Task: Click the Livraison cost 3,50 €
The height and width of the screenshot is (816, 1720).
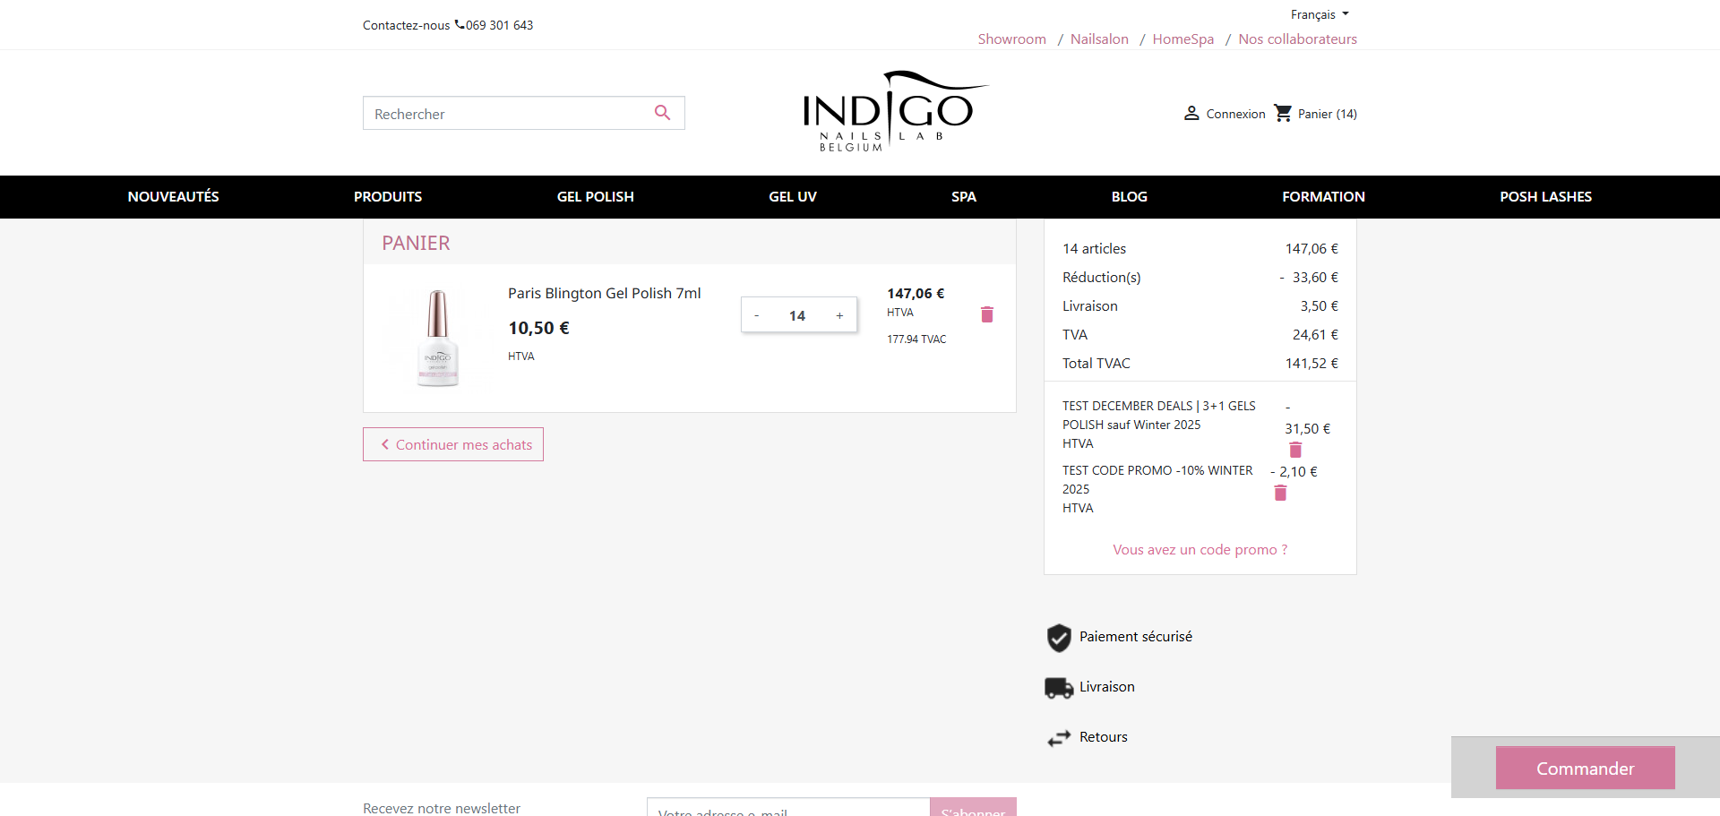Action: point(1320,306)
